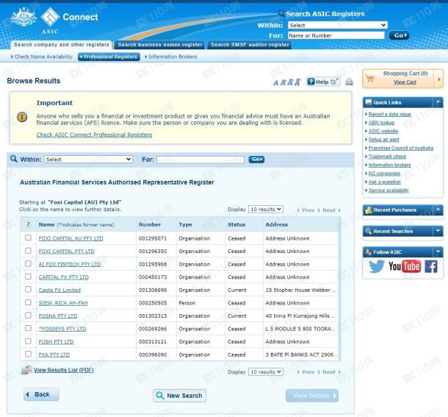
Task: Tick checkbox for CAPITAL FX PTY LTD
Action: [29, 277]
